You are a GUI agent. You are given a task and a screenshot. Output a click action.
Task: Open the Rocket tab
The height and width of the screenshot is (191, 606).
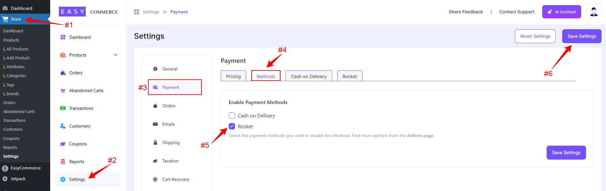(x=350, y=76)
